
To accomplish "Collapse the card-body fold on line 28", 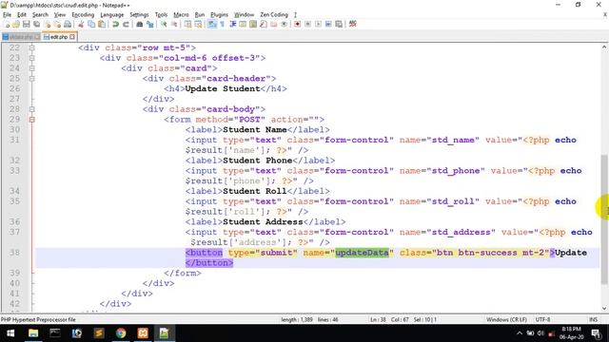I will tap(31, 109).
